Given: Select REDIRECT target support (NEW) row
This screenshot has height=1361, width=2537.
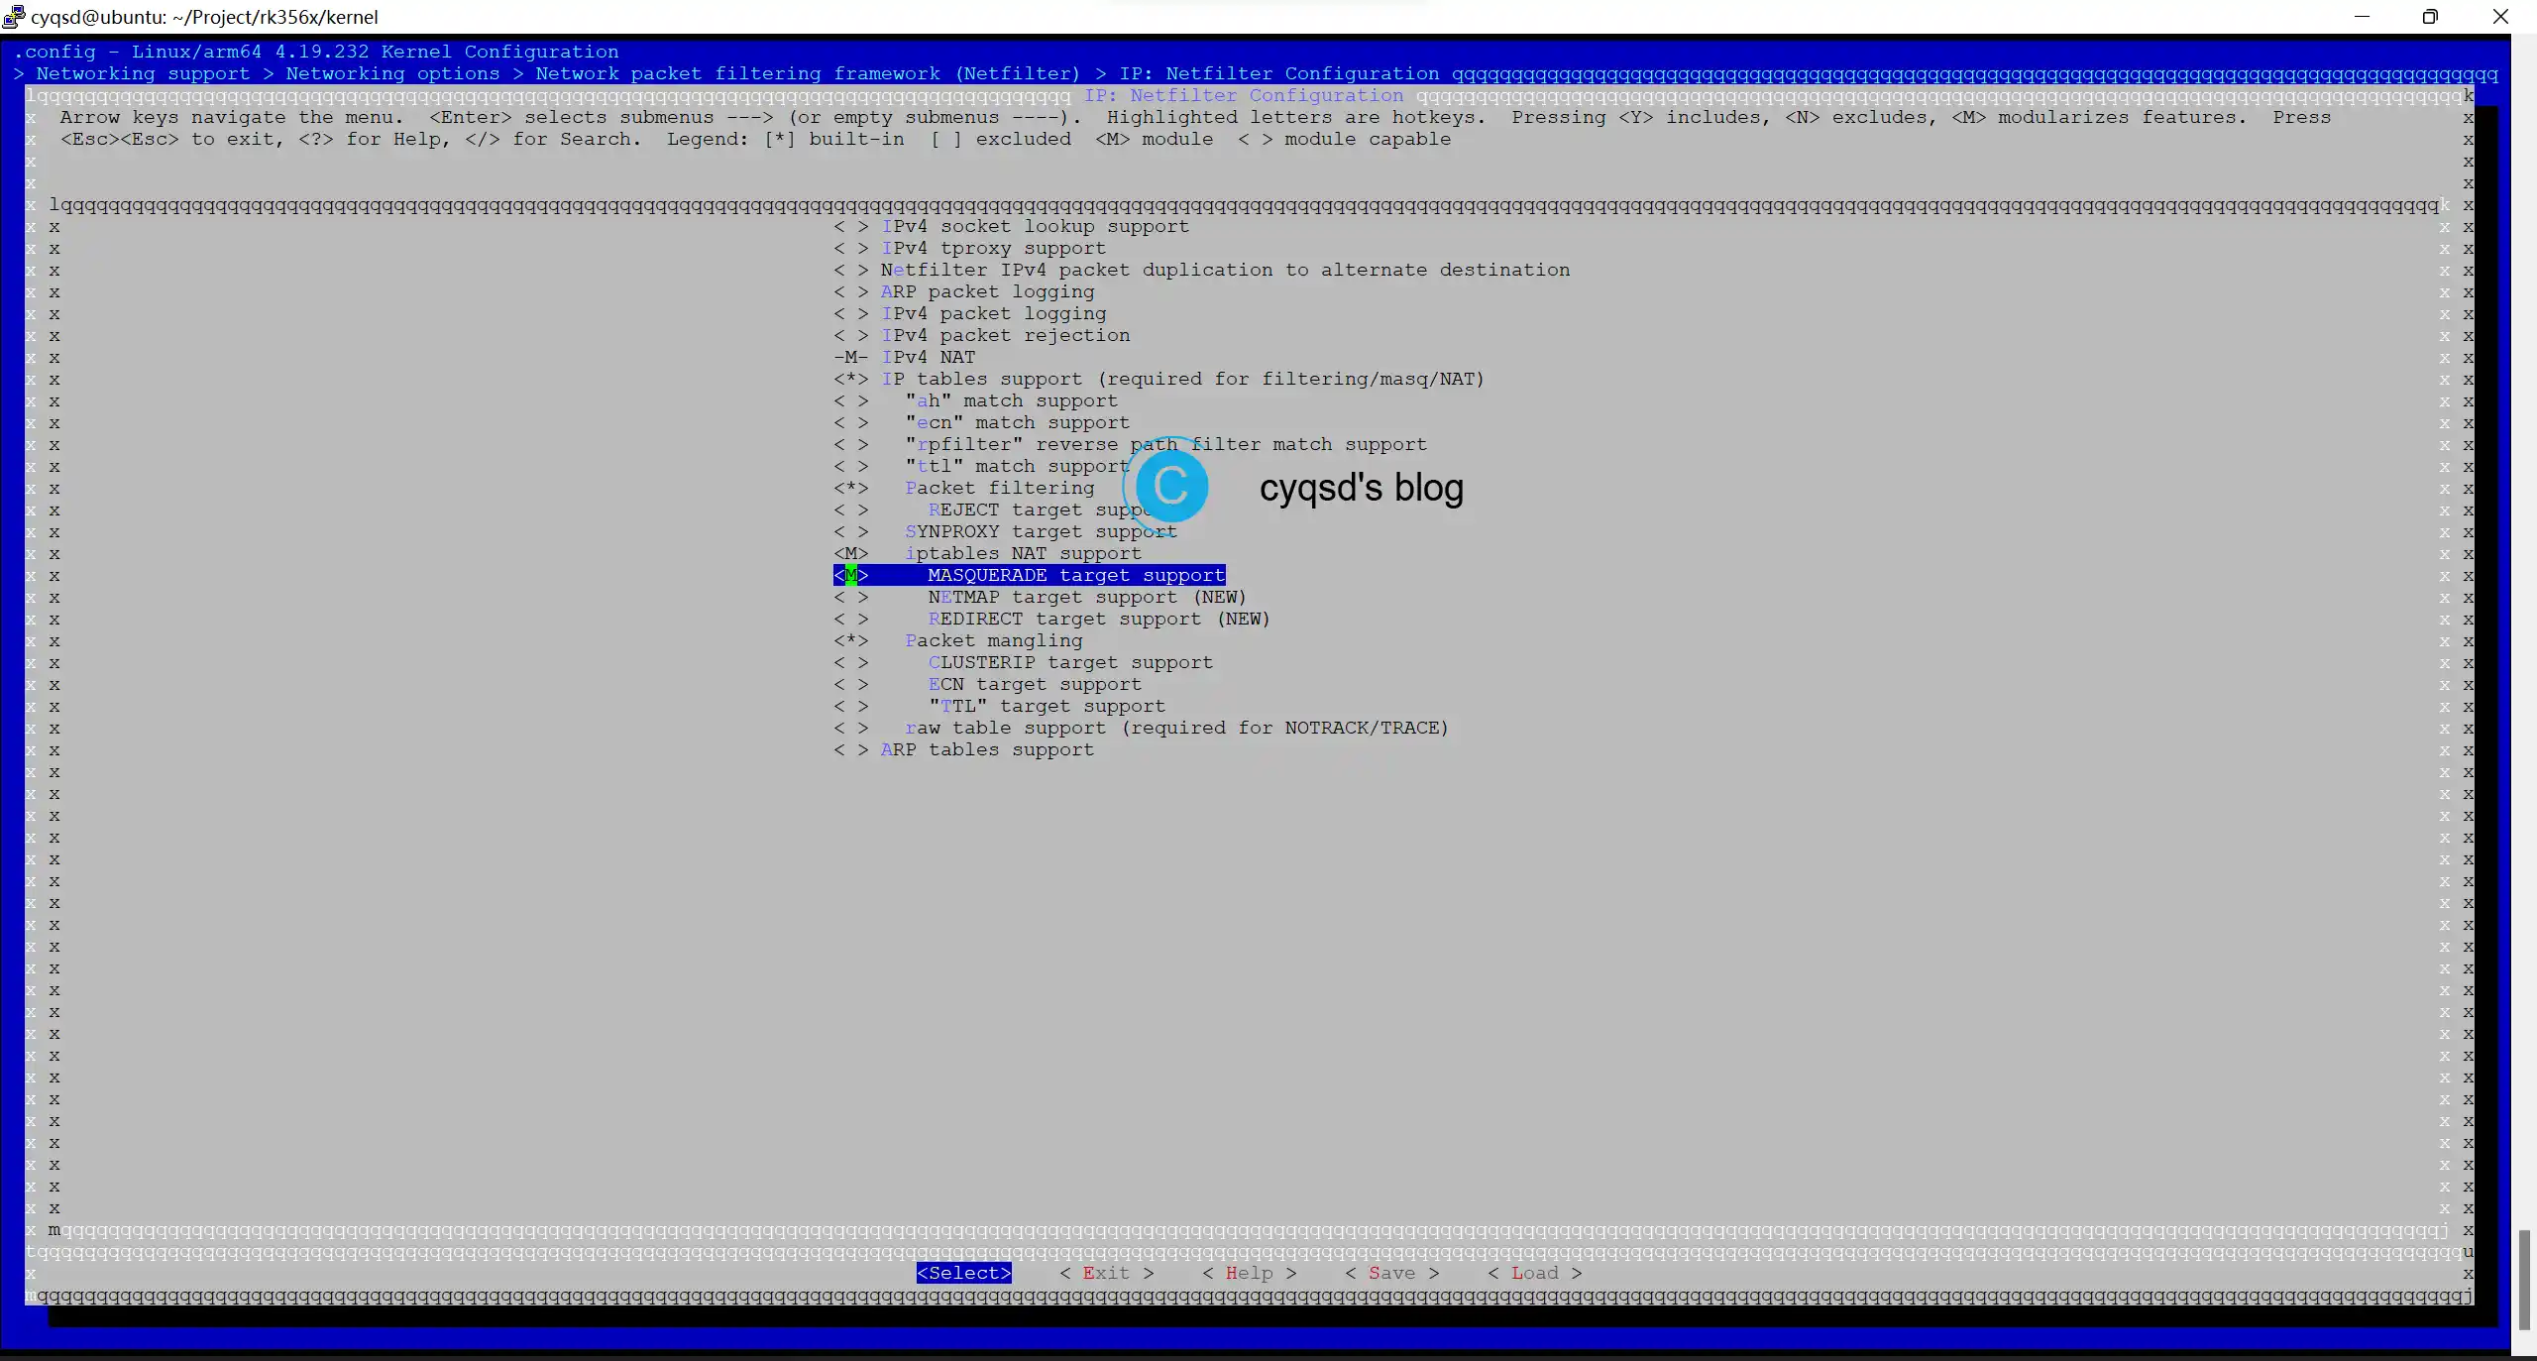Looking at the screenshot, I should pyautogui.click(x=1051, y=619).
